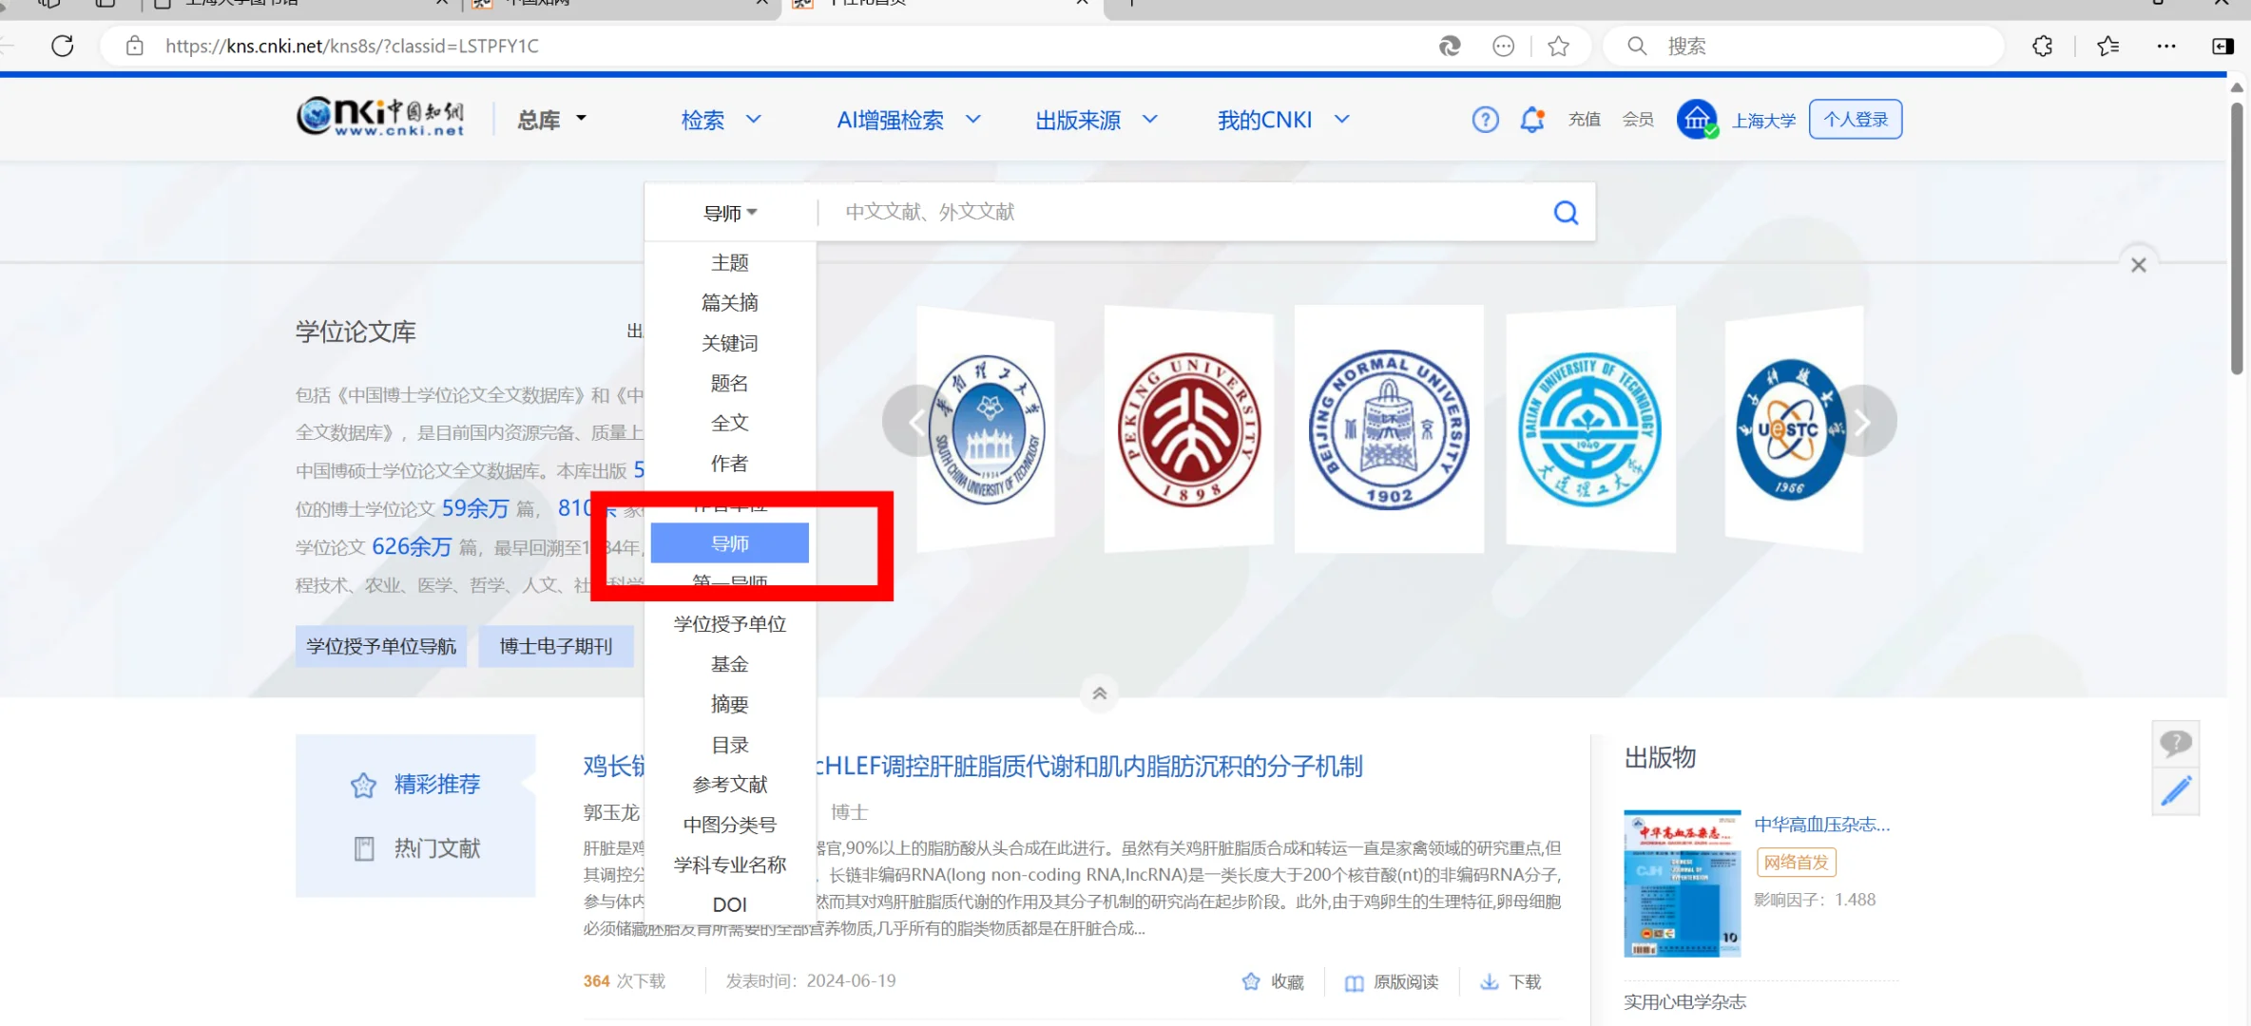Click the blue pencil edit icon
The image size is (2251, 1026).
pyautogui.click(x=2175, y=790)
